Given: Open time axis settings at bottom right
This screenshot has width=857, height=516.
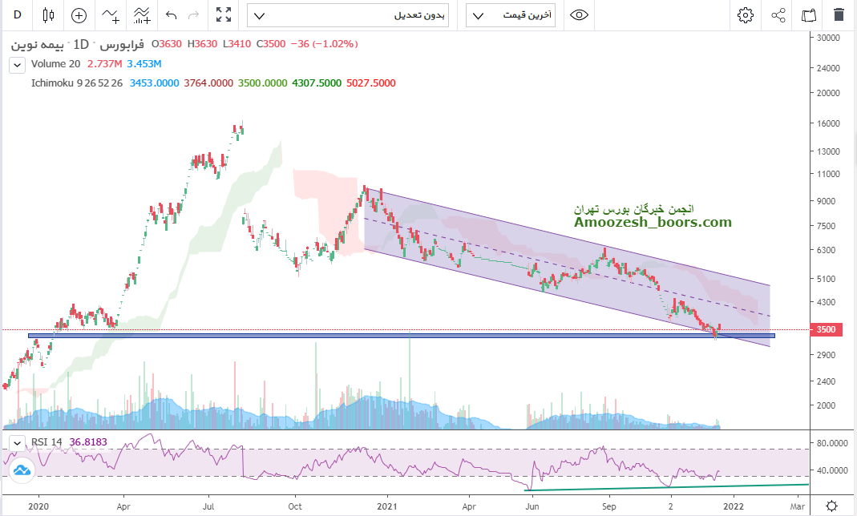Looking at the screenshot, I should [x=831, y=506].
